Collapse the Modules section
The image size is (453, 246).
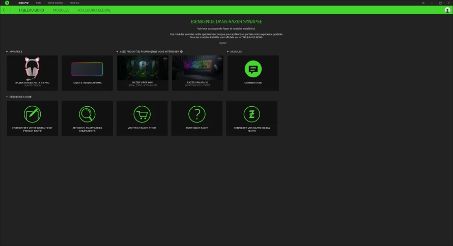coord(228,52)
